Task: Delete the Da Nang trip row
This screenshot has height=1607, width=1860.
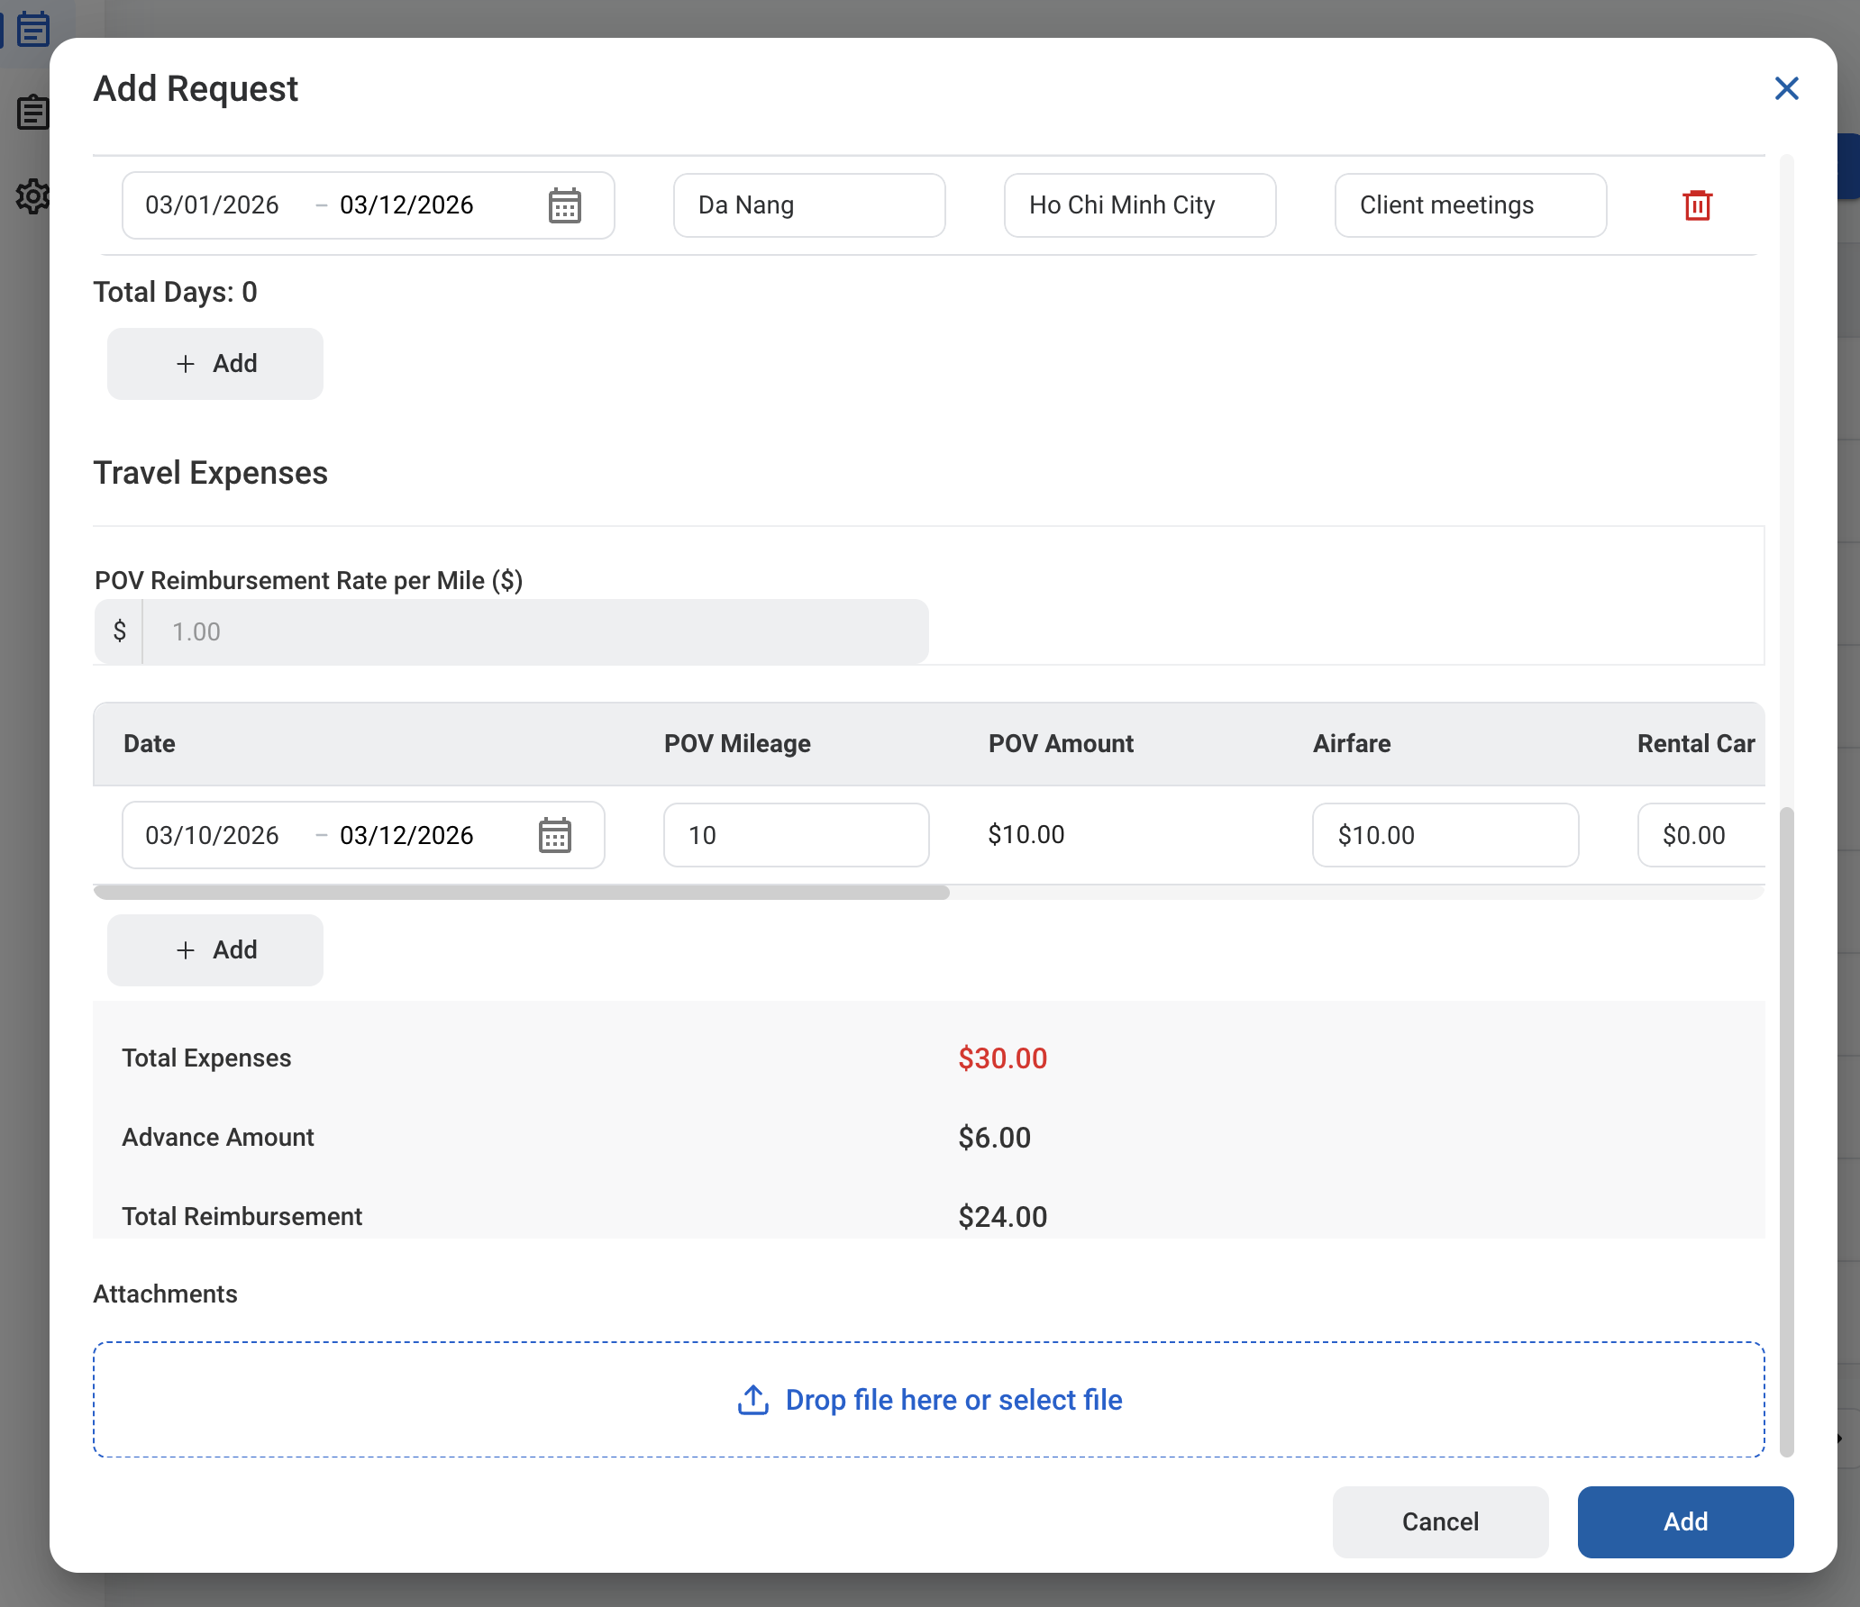Action: [1697, 205]
